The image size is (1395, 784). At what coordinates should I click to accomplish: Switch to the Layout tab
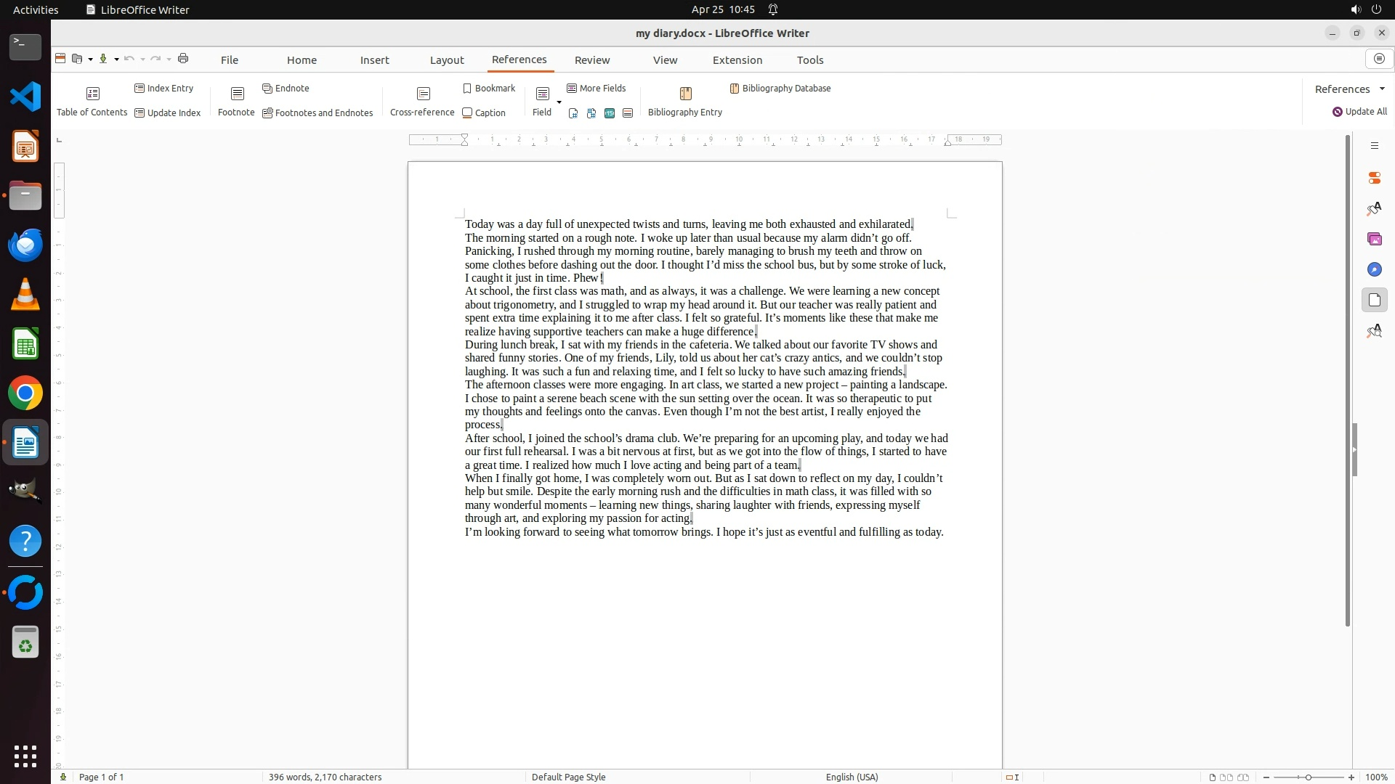point(446,60)
